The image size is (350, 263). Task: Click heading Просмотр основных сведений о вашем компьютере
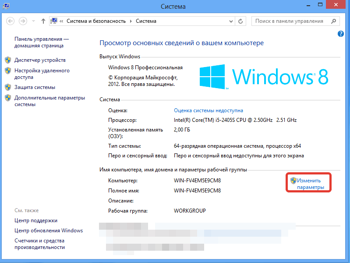[181, 43]
